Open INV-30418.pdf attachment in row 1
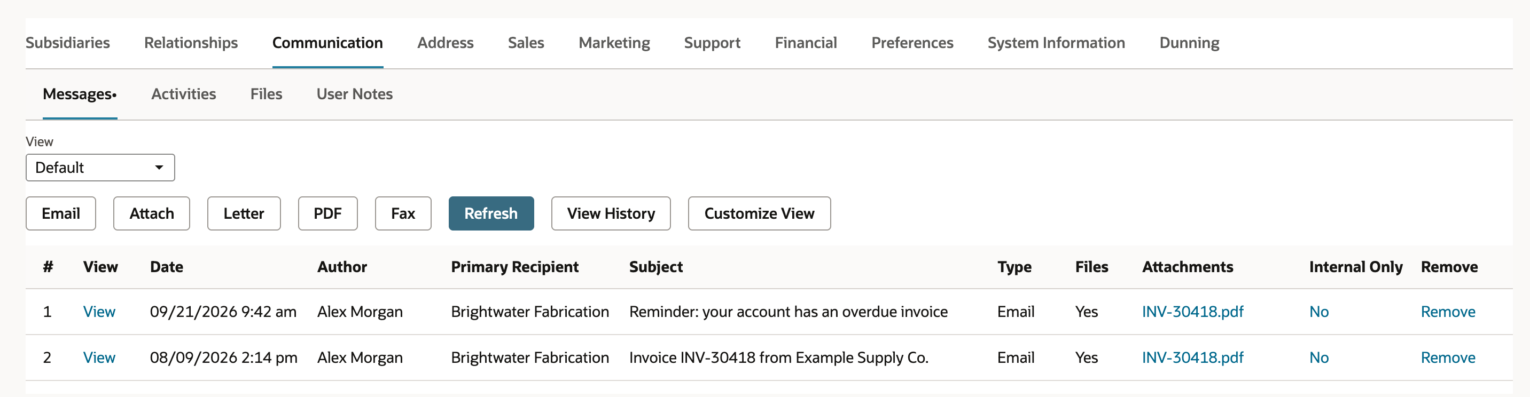The height and width of the screenshot is (397, 1530). (x=1192, y=312)
